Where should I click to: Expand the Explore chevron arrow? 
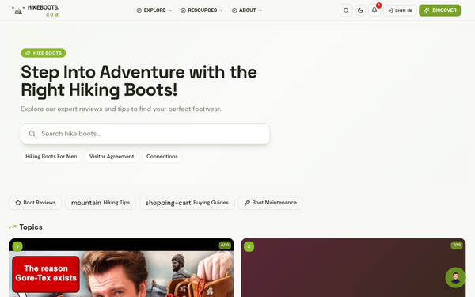[170, 10]
